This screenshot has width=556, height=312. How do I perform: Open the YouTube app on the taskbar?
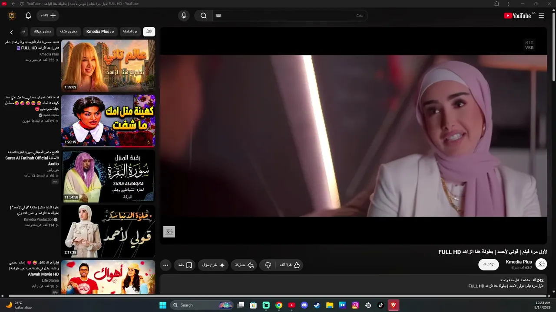291,305
